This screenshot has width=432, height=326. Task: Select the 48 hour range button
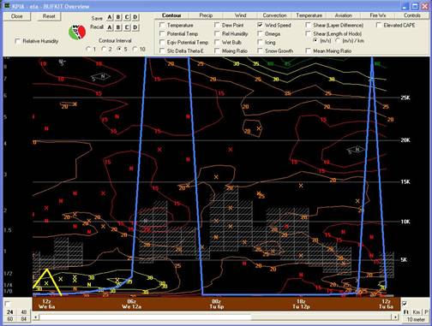click(24, 312)
